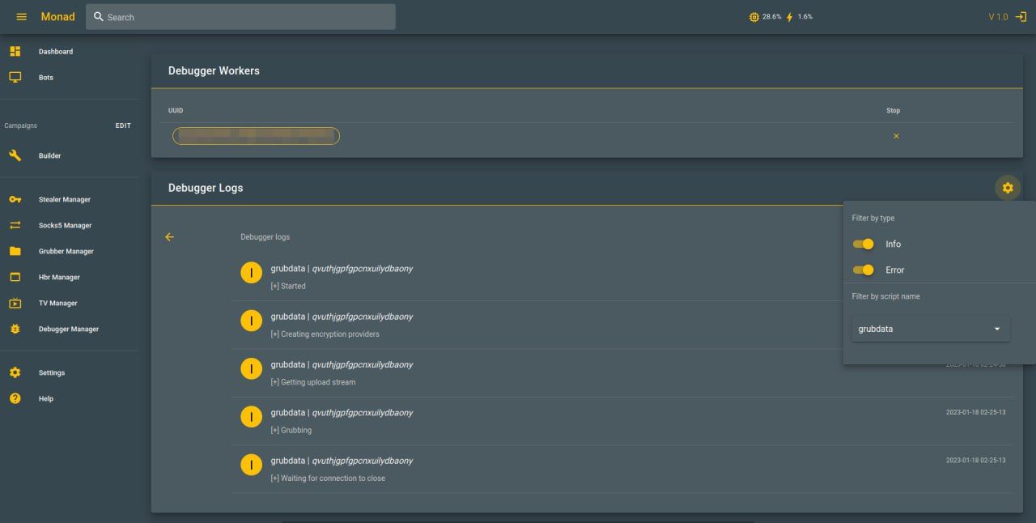1036x523 pixels.
Task: Click the Help question mark icon
Action: [x=15, y=398]
